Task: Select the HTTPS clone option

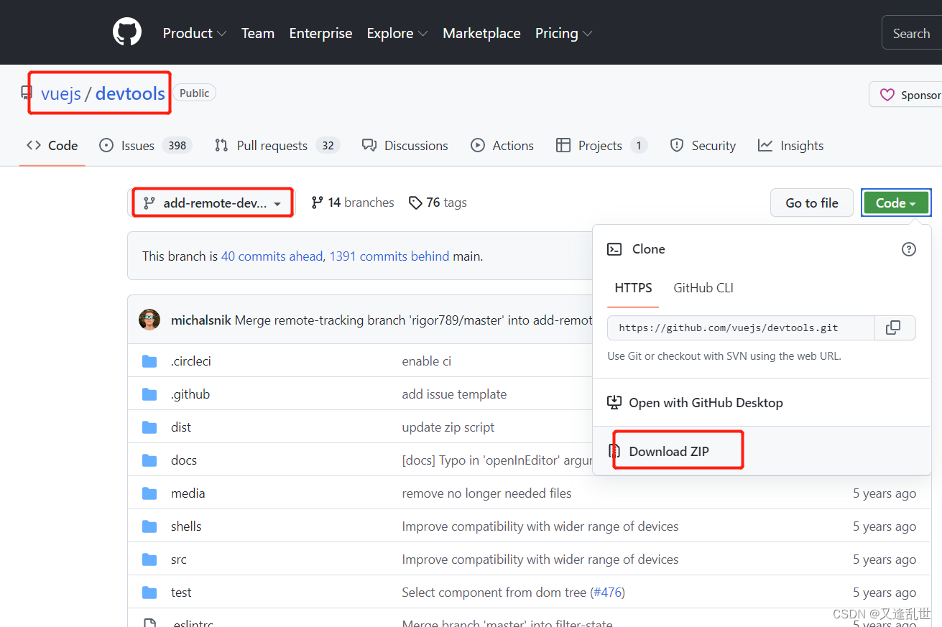Action: pyautogui.click(x=632, y=287)
